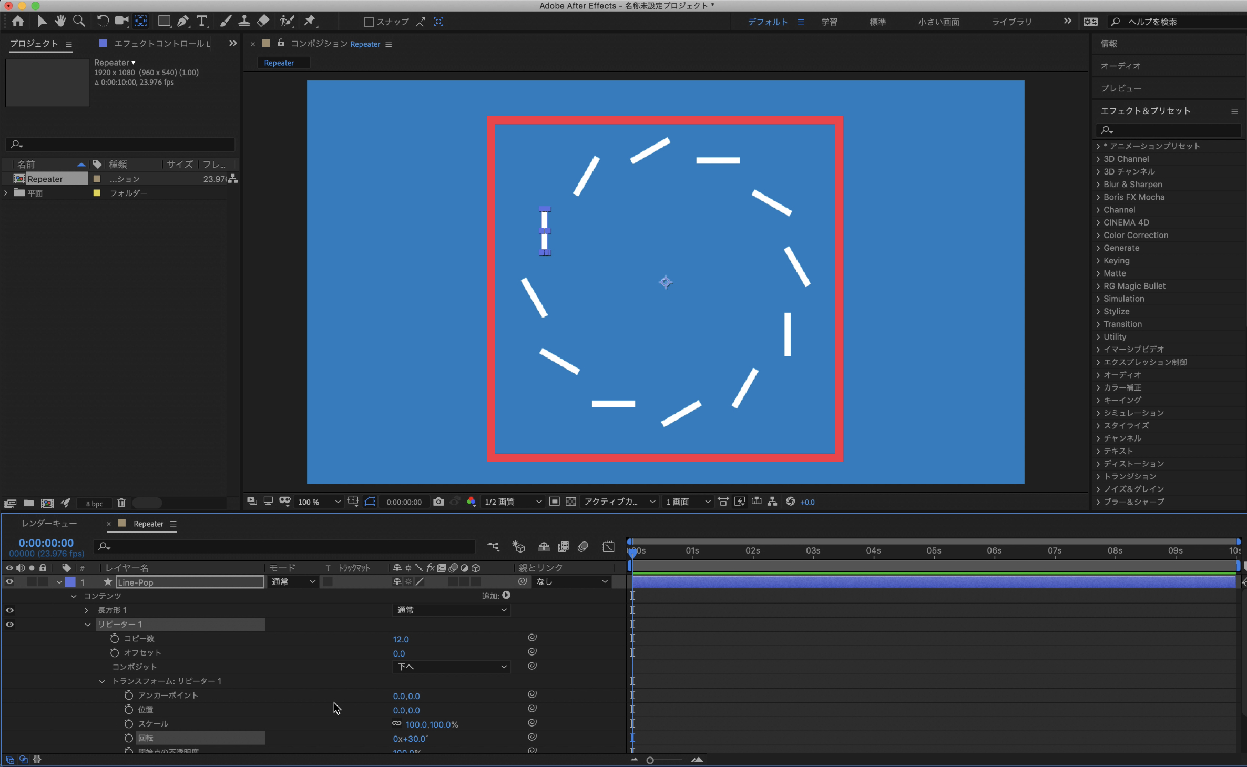The image size is (1247, 767).
Task: Click the Line-Pop layer label color swatch
Action: coord(70,582)
